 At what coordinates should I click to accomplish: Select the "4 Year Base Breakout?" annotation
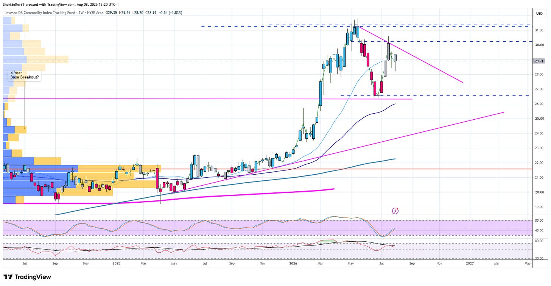pos(25,75)
